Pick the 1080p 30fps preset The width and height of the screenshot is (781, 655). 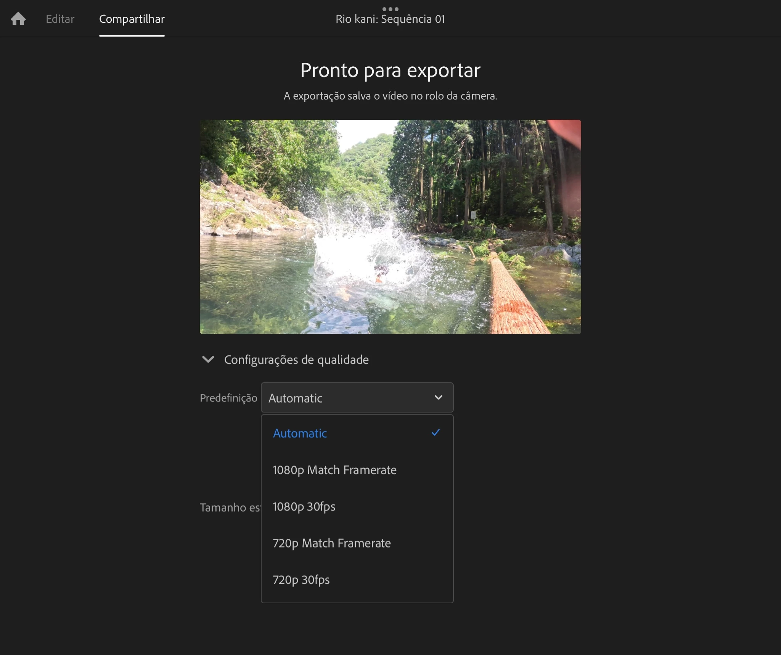(x=304, y=506)
